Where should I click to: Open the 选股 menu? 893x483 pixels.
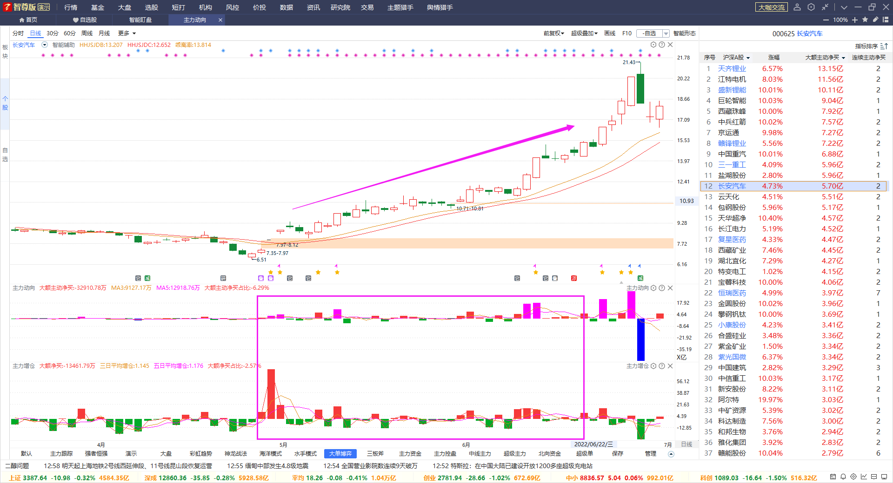[x=152, y=7]
